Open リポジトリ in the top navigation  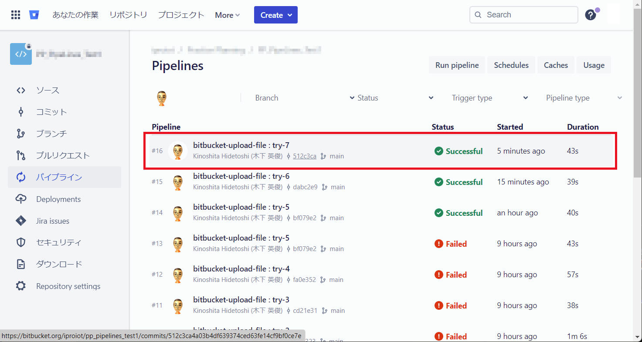pyautogui.click(x=128, y=15)
